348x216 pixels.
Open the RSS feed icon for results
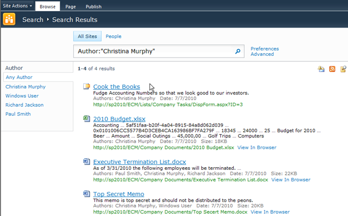point(332,69)
